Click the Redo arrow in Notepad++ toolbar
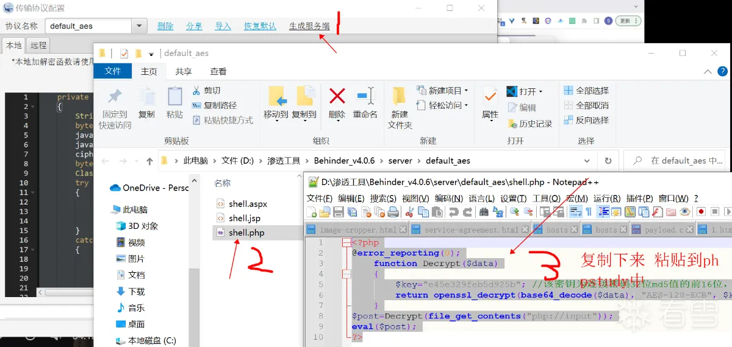Viewport: 732px width, 347px height. pyautogui.click(x=467, y=212)
